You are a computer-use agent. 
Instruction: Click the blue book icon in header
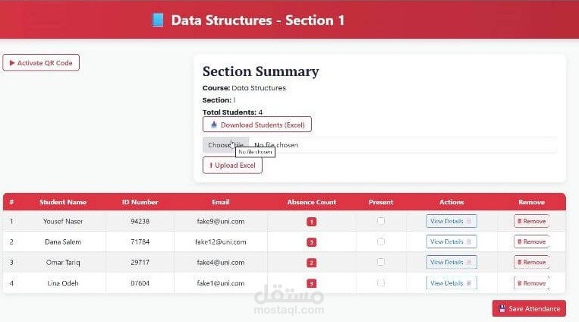pos(158,20)
